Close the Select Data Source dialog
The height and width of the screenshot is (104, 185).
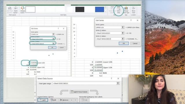click(118, 79)
